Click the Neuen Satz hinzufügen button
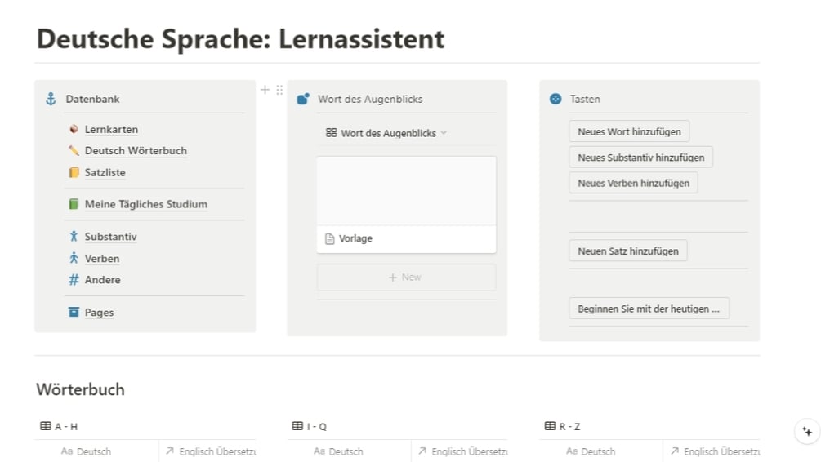 (x=627, y=251)
